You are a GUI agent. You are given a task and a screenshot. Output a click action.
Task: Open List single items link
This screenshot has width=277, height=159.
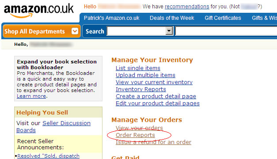coord(138,68)
